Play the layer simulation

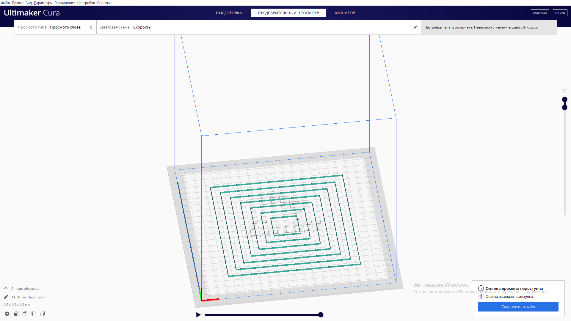tap(198, 315)
